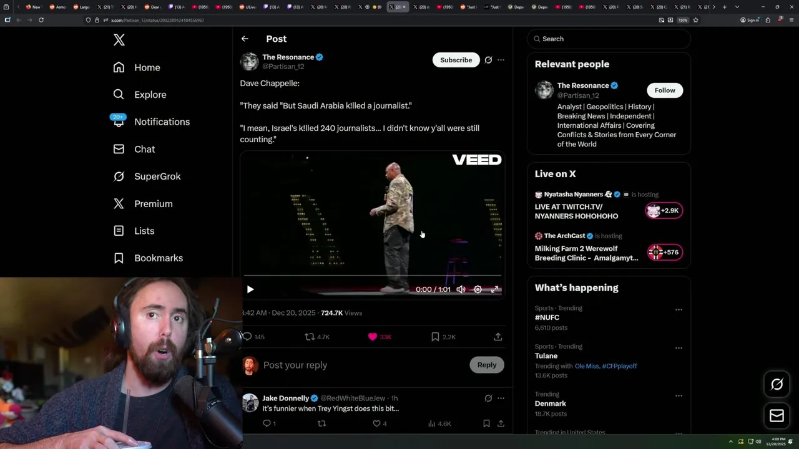
Task: Open more options for Tulane trend
Action: tap(679, 348)
